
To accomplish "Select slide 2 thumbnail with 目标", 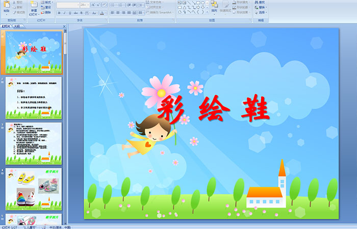I will 34,98.
